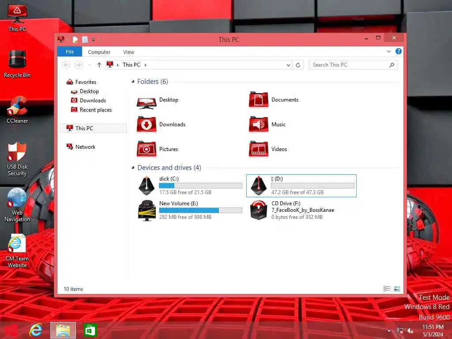Open the Web Navigation desktop shortcut
The image size is (452, 339).
(x=17, y=205)
